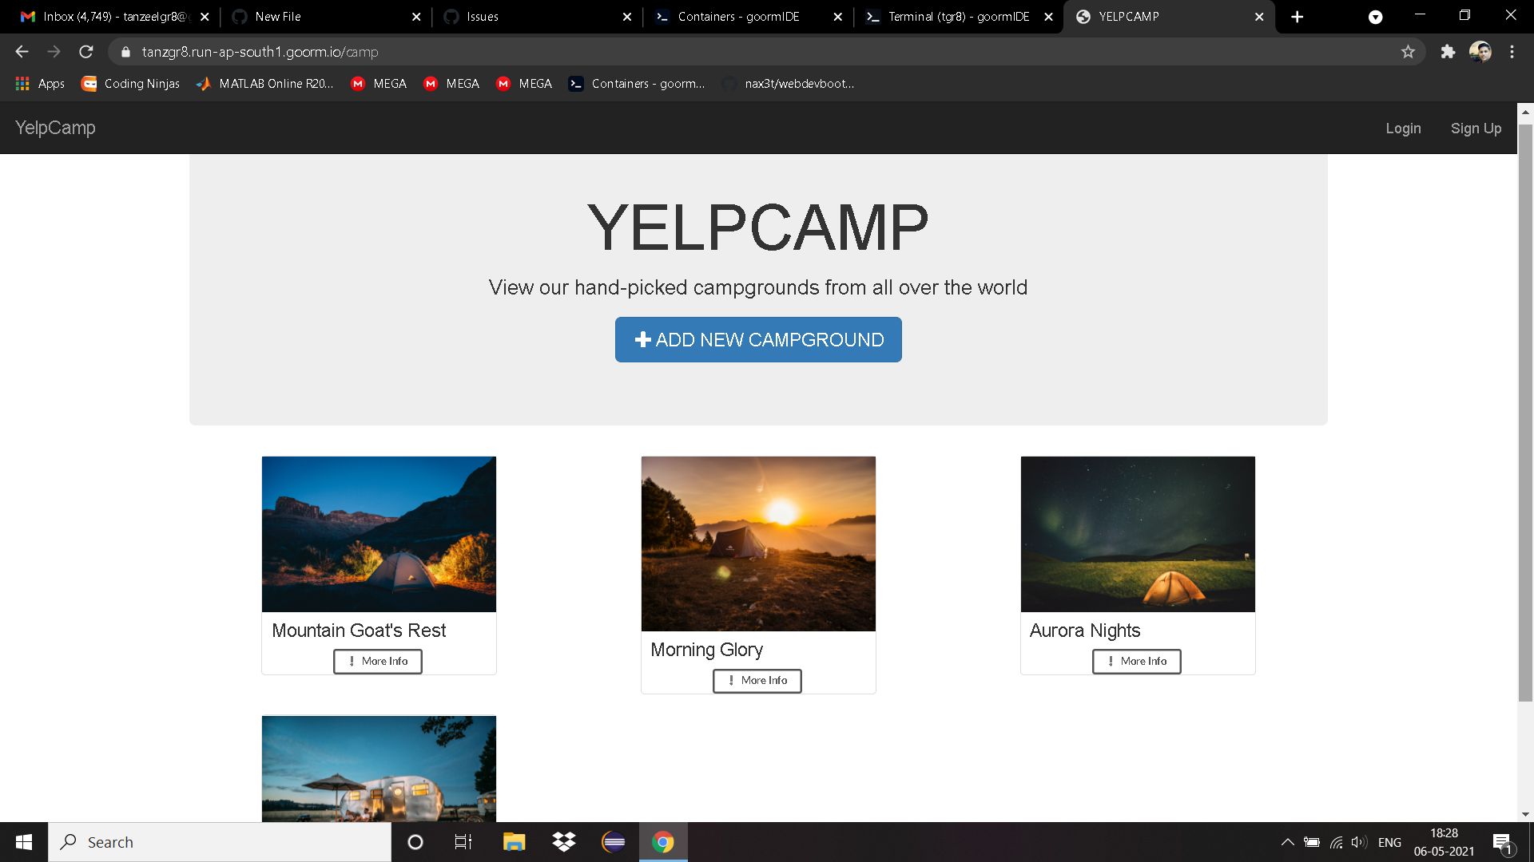Go back to the previous page
1534x862 pixels.
[21, 51]
